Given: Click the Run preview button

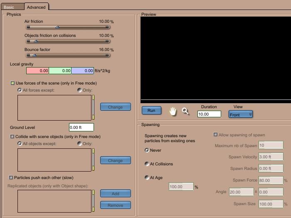Looking at the screenshot, I should click(x=151, y=111).
